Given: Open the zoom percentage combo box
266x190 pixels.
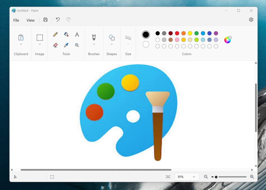Looking at the screenshot, I should click(187, 177).
